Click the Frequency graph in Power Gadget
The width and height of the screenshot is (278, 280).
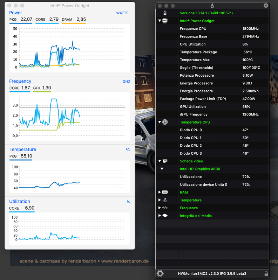70,117
